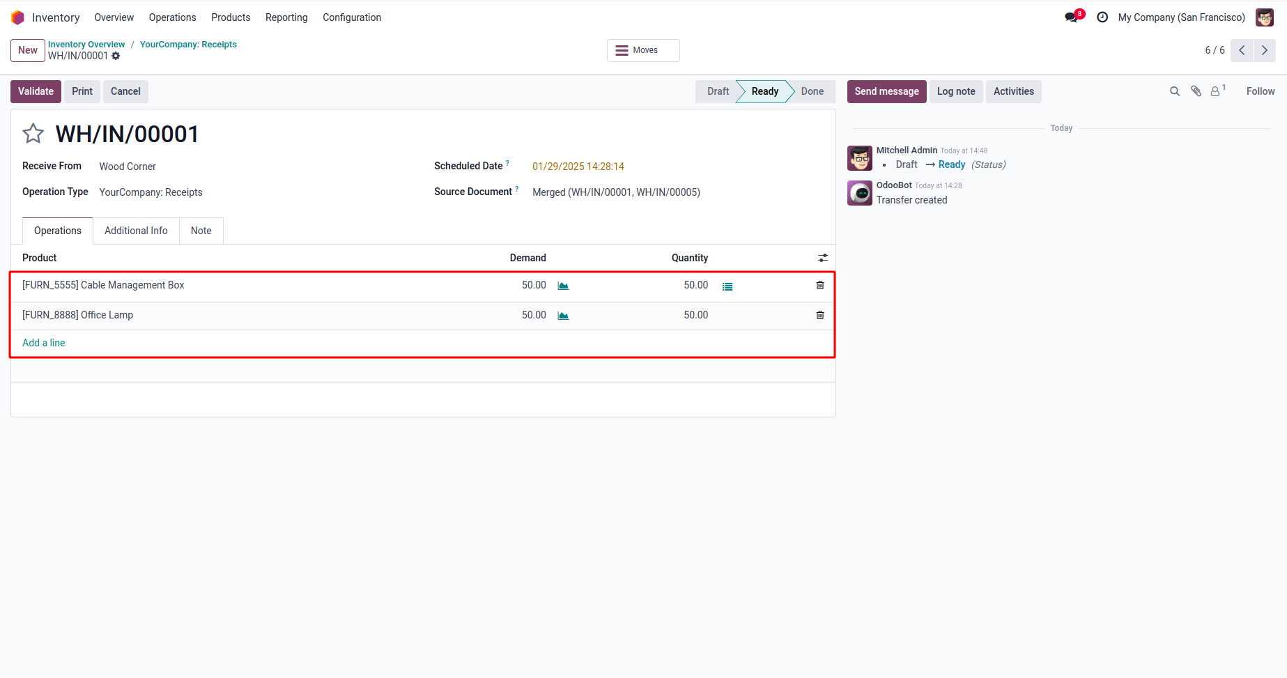The height and width of the screenshot is (678, 1287).
Task: Open optional columns settings in product table
Action: click(823, 258)
